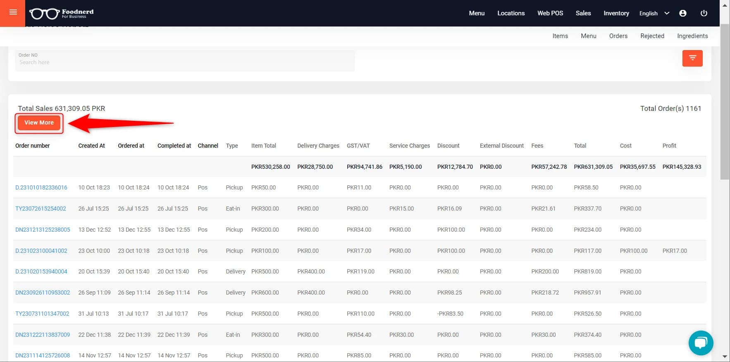The height and width of the screenshot is (362, 730).
Task: Click the Service Charges column header
Action: point(410,146)
